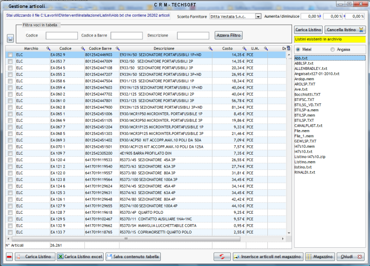Select the Metel radio button

[298, 49]
